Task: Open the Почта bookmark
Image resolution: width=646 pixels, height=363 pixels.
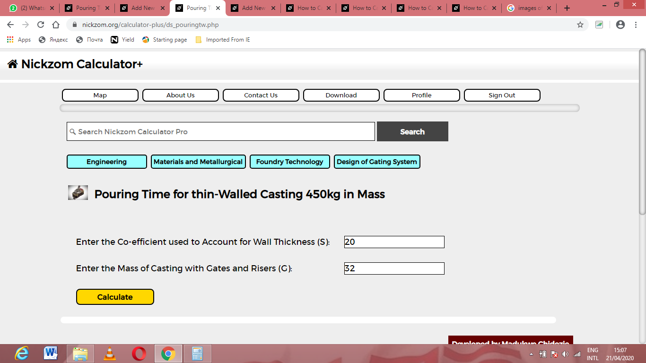Action: coord(89,40)
